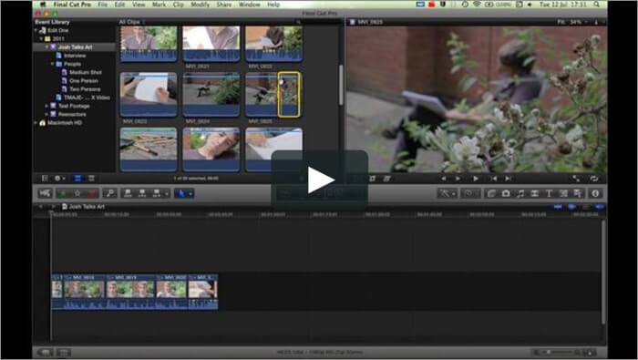The image size is (638, 360).
Task: Click the connect clip to primary storyline button
Action: point(128,193)
